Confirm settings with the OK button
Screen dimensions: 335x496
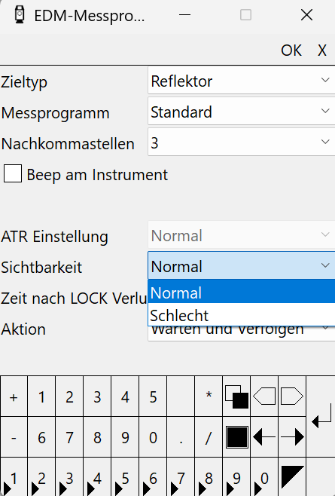click(291, 51)
